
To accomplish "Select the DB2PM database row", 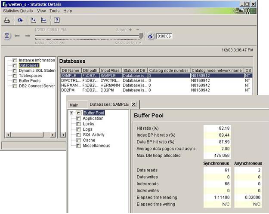I will pos(157,90).
